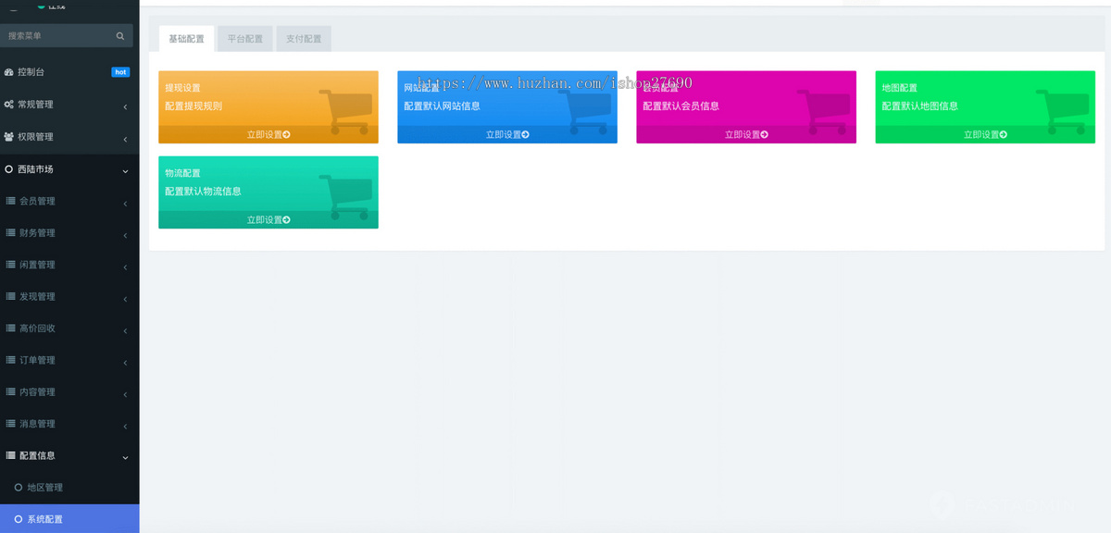Click the blue hot badge on 控制台
The height and width of the screenshot is (533, 1111).
tap(120, 72)
